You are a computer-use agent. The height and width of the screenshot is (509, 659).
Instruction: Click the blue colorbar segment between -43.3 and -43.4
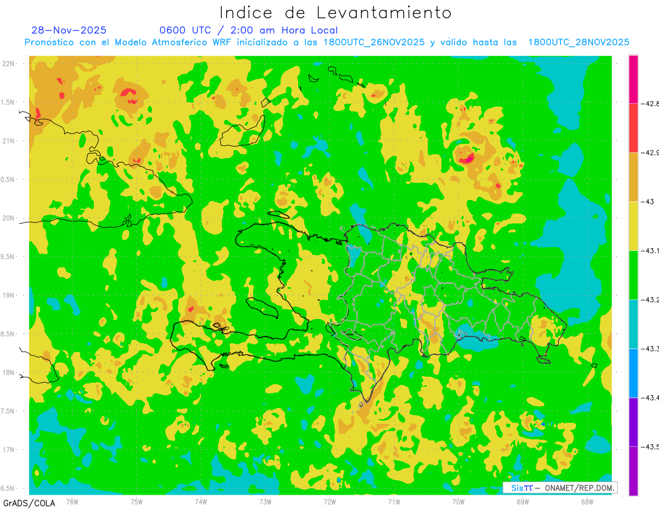(x=633, y=373)
